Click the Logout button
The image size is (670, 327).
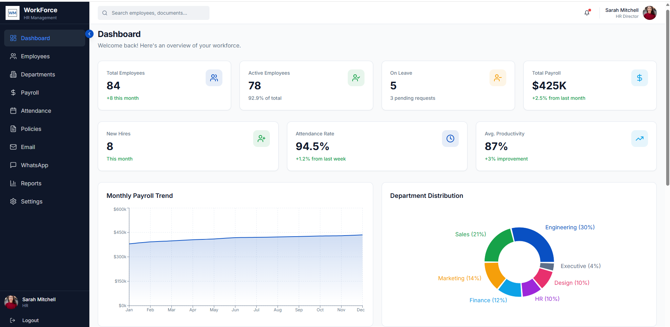coord(30,320)
